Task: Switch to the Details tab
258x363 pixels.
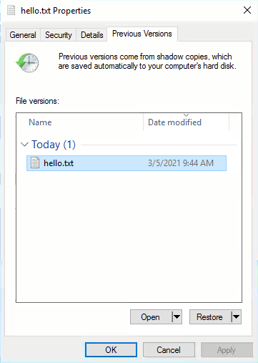Action: tap(92, 35)
